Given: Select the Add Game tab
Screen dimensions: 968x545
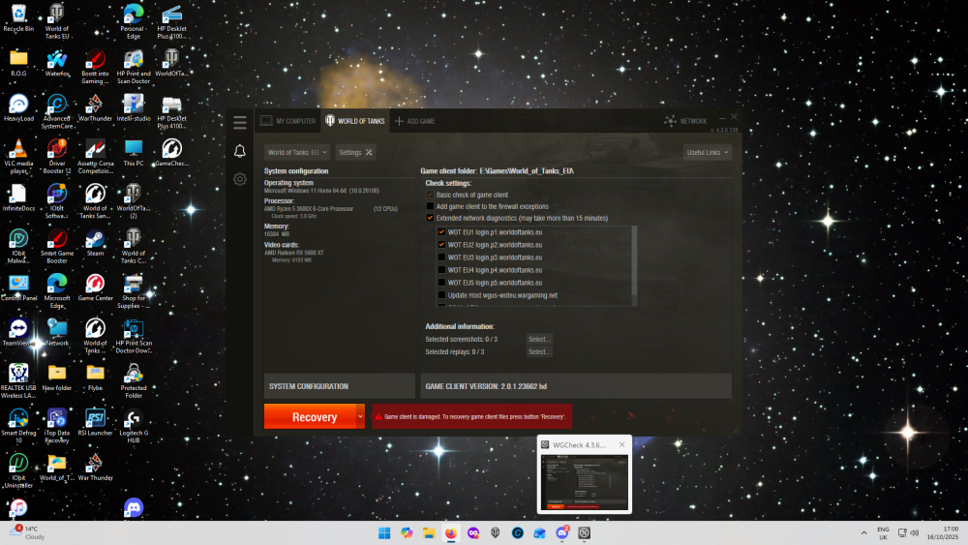Looking at the screenshot, I should coord(415,121).
